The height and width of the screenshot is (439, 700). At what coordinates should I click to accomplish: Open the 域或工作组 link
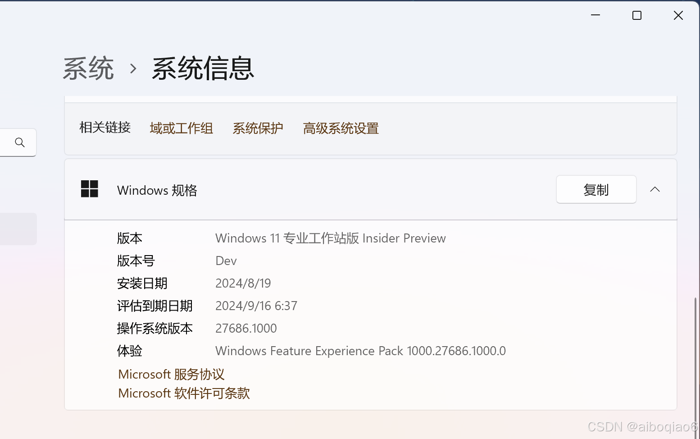(182, 128)
